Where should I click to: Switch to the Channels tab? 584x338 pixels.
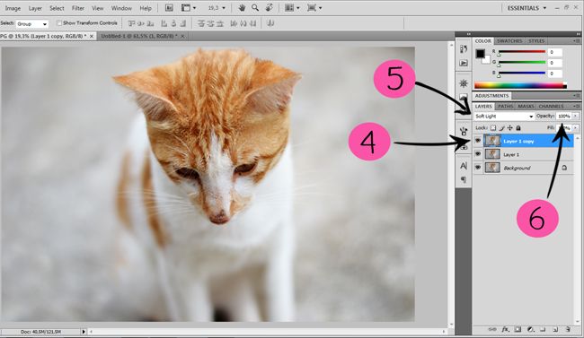point(551,107)
